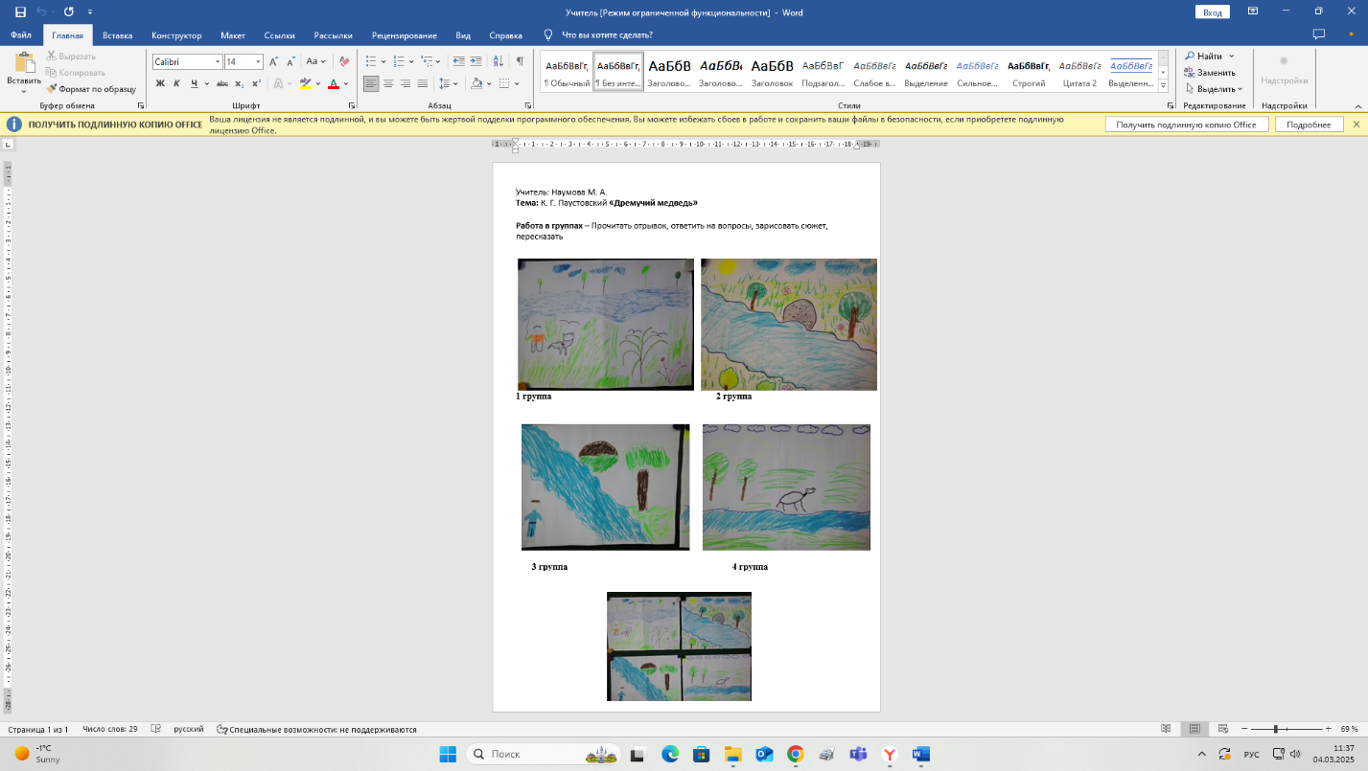The height and width of the screenshot is (771, 1368).
Task: Apply strikethrough formatting (abc)
Action: (221, 83)
